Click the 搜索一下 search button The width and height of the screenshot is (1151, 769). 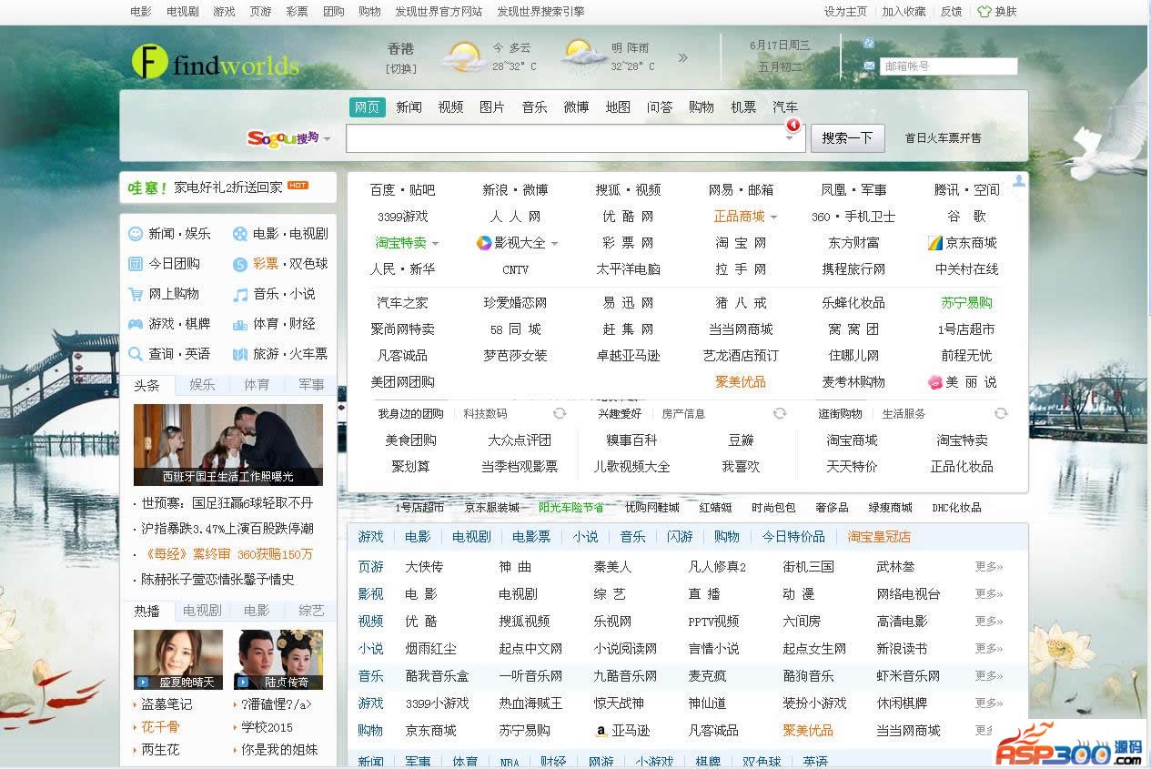pos(847,138)
